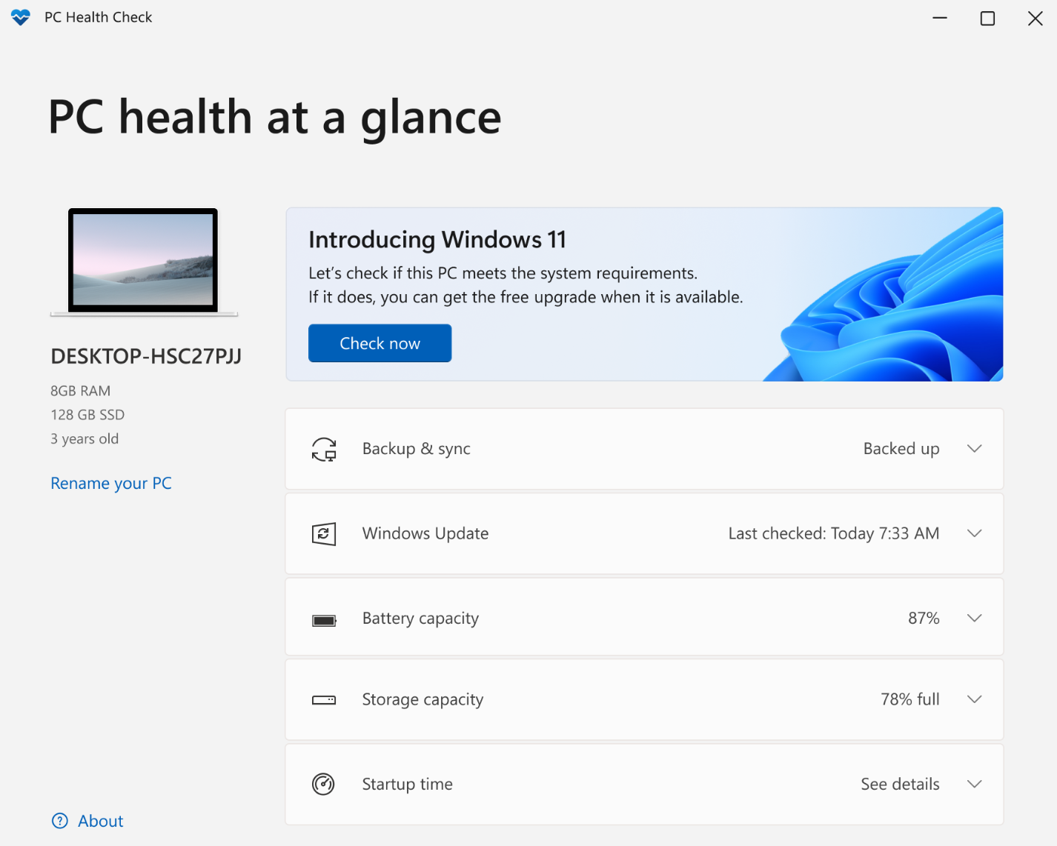Open Rename your PC
This screenshot has width=1057, height=846.
[x=110, y=483]
